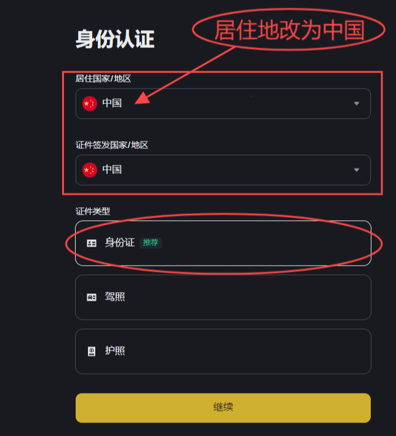Image resolution: width=396 pixels, height=436 pixels.
Task: Click the 身份认证 page heading
Action: coord(115,39)
